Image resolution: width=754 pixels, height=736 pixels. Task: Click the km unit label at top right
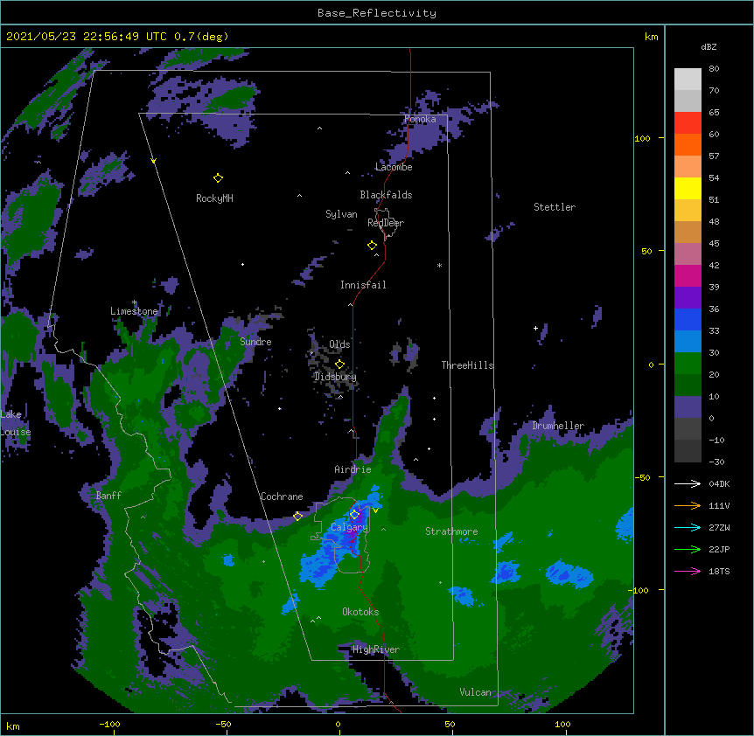[651, 37]
